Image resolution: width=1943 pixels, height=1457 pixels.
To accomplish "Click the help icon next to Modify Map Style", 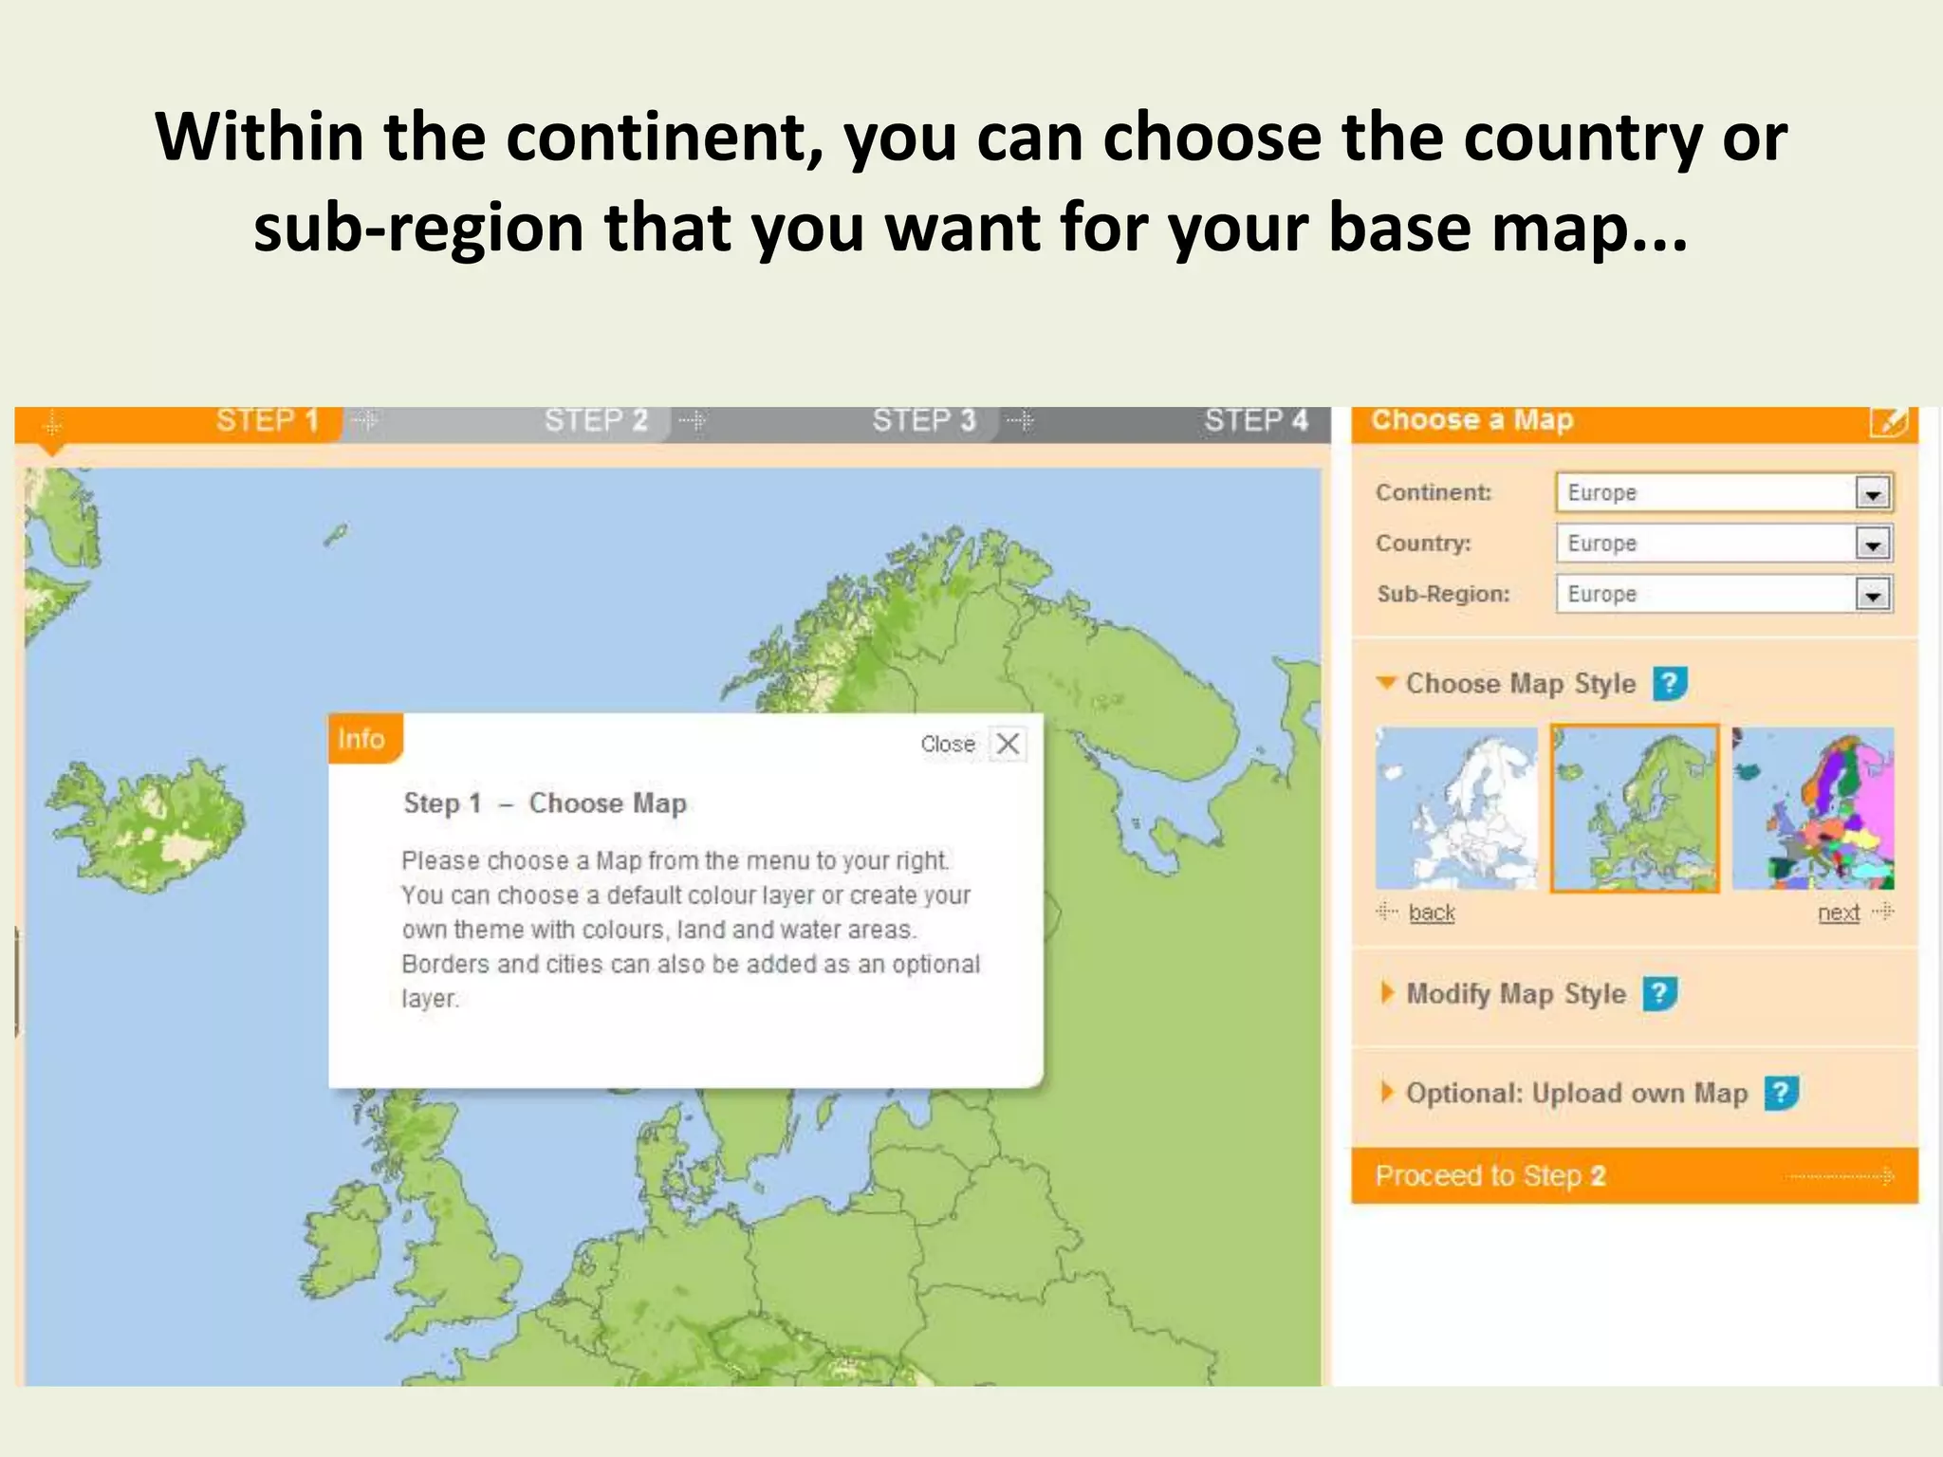I will click(1659, 993).
